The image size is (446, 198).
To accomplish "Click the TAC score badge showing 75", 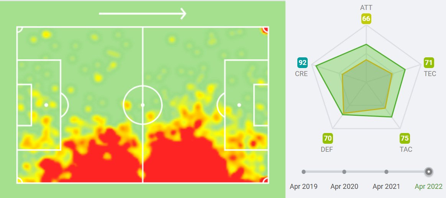I will pyautogui.click(x=405, y=138).
